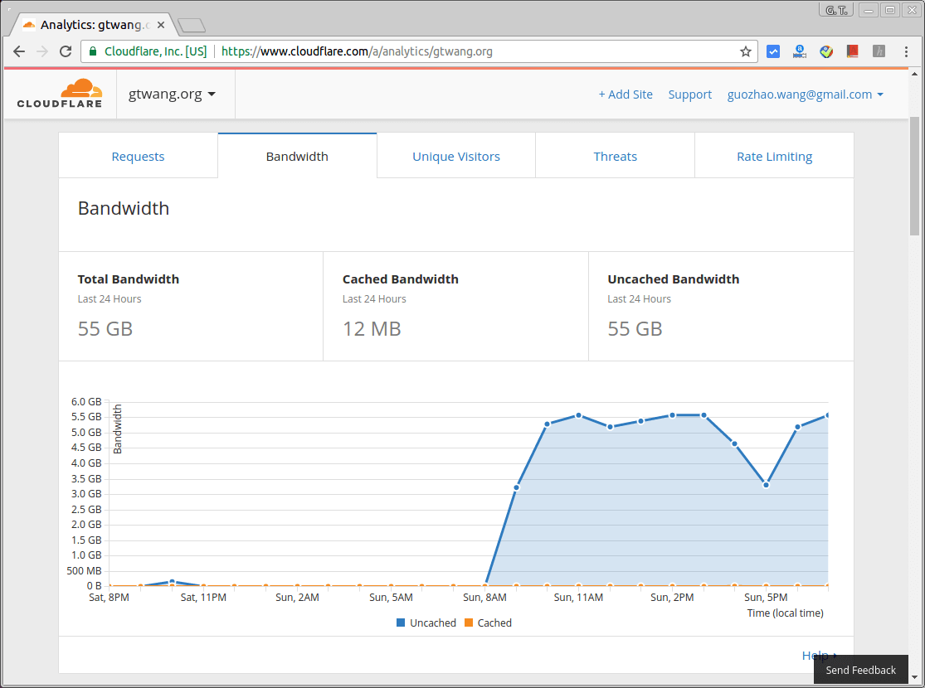Click the Cloudflare logo
The width and height of the screenshot is (925, 688).
click(x=58, y=94)
